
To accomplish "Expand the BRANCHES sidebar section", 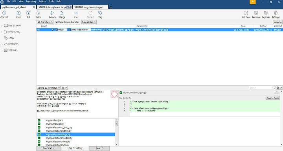I will point(2,32).
